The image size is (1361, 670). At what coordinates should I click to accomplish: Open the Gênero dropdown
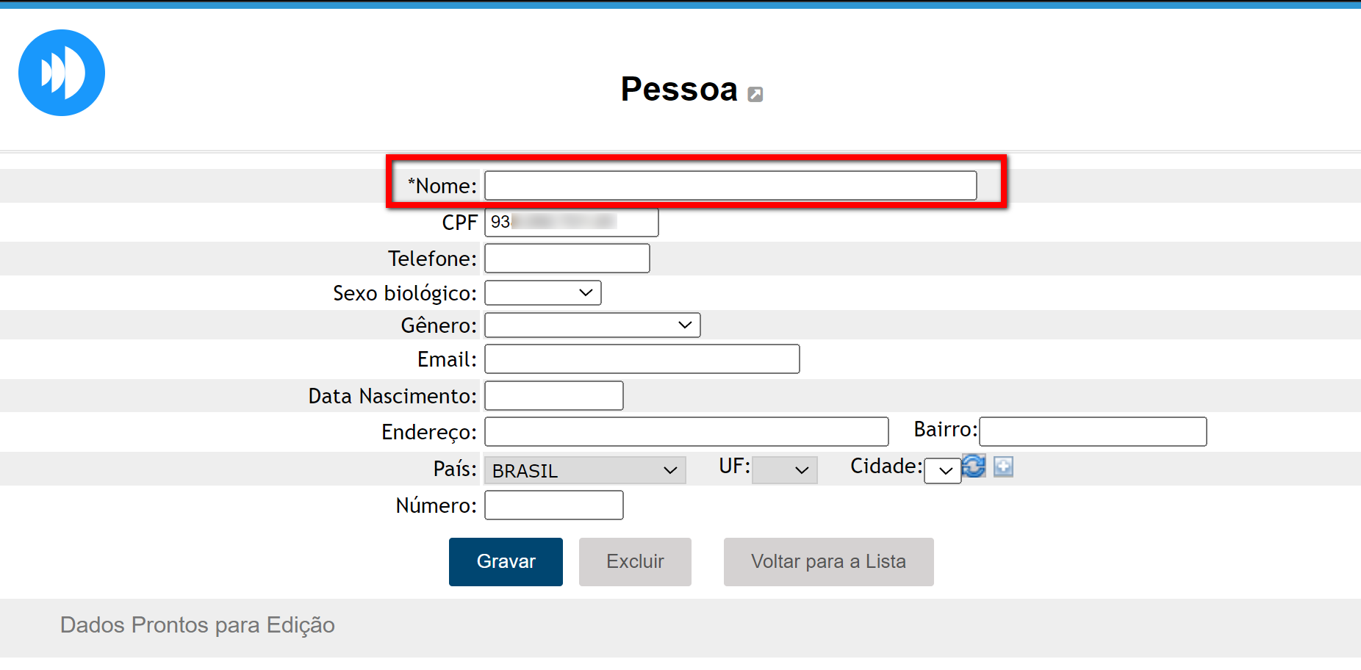(x=592, y=325)
